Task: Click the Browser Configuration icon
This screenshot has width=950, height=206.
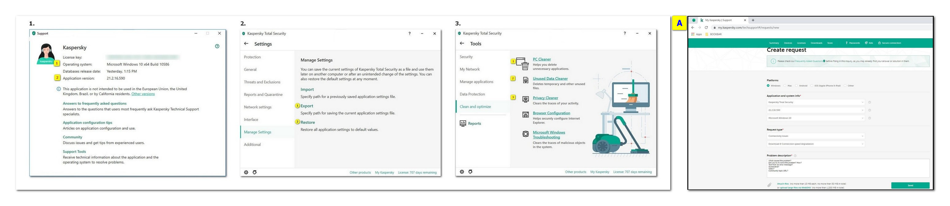Action: (x=526, y=115)
